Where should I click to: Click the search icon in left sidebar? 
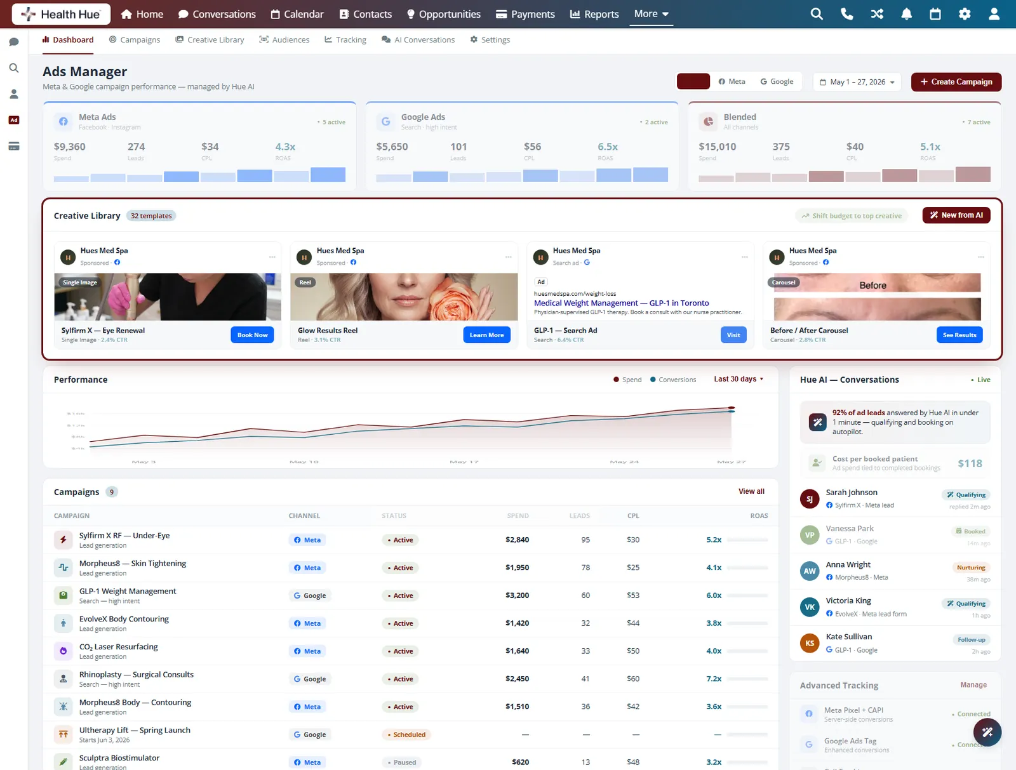(14, 68)
